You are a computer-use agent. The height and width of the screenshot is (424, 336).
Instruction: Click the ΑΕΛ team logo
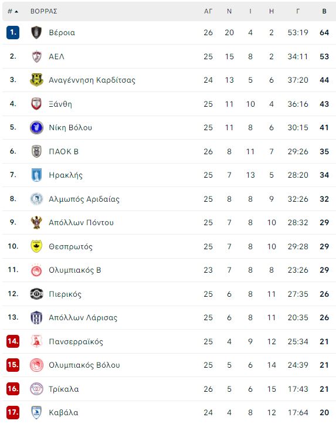36,56
